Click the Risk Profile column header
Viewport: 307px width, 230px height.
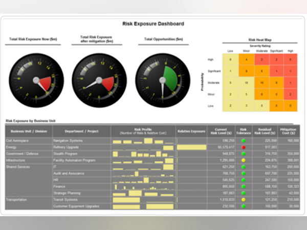pos(143,131)
